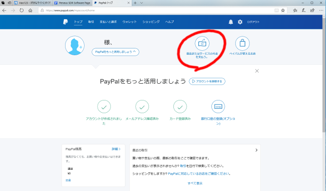Open 取引 menu item
Viewport: 326px width, 191px height.
[x=91, y=22]
